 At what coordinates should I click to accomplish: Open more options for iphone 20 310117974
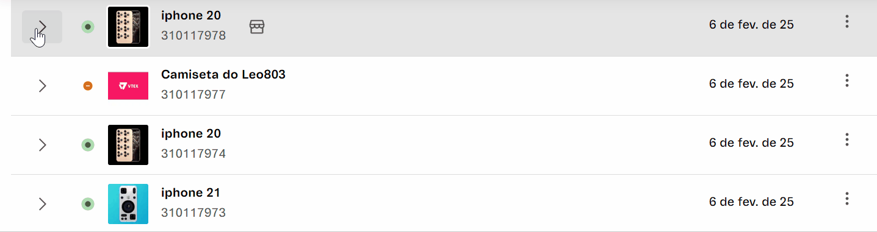pyautogui.click(x=846, y=139)
